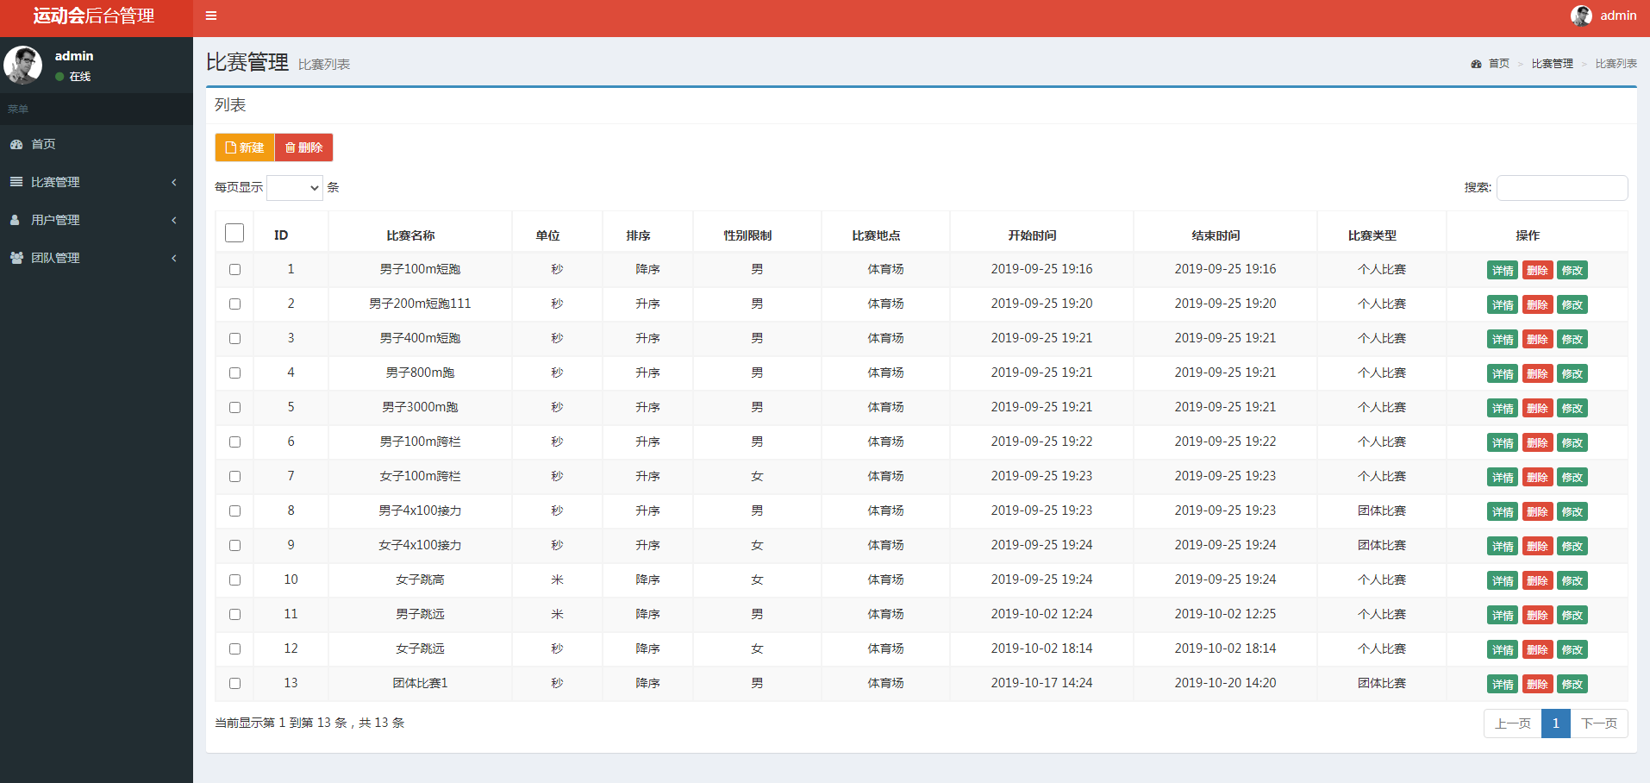
Task: View 详情 for 男子3000m跑
Action: pos(1503,408)
